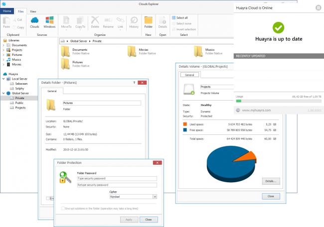Expand Movies library node
324x227 pixels.
(x=3, y=64)
